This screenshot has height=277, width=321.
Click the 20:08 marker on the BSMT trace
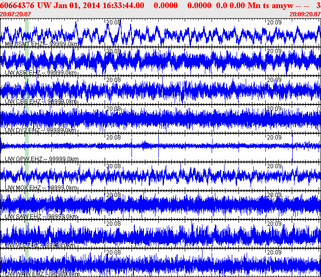pyautogui.click(x=113, y=22)
